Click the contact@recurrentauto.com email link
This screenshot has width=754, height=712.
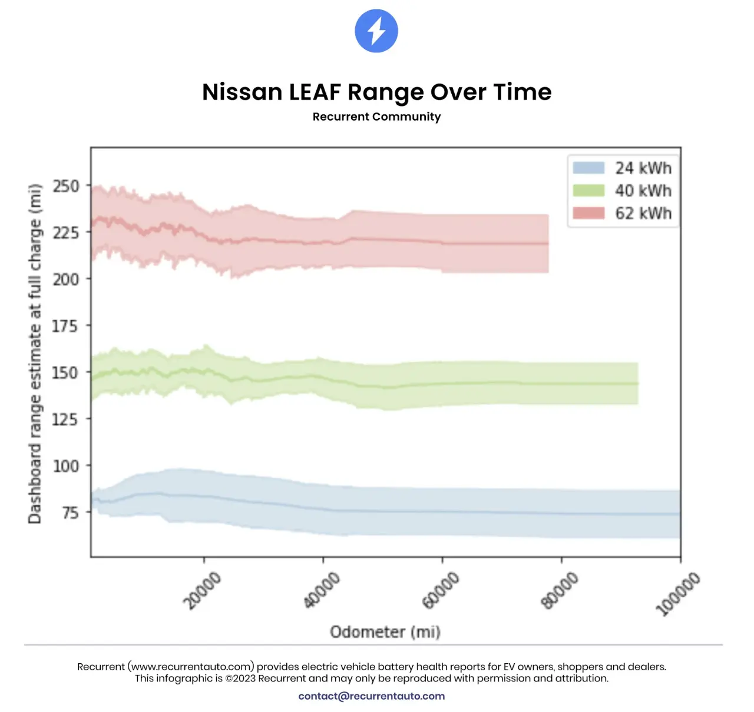(x=371, y=696)
